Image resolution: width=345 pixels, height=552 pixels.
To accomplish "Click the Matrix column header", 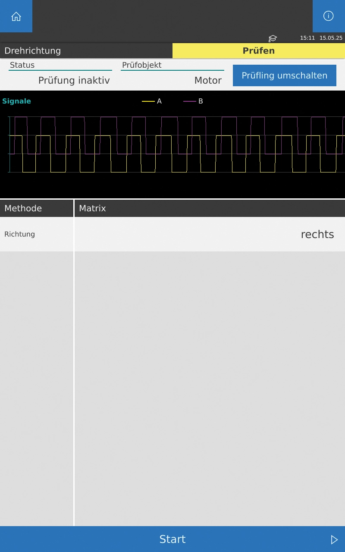I will pos(92,208).
